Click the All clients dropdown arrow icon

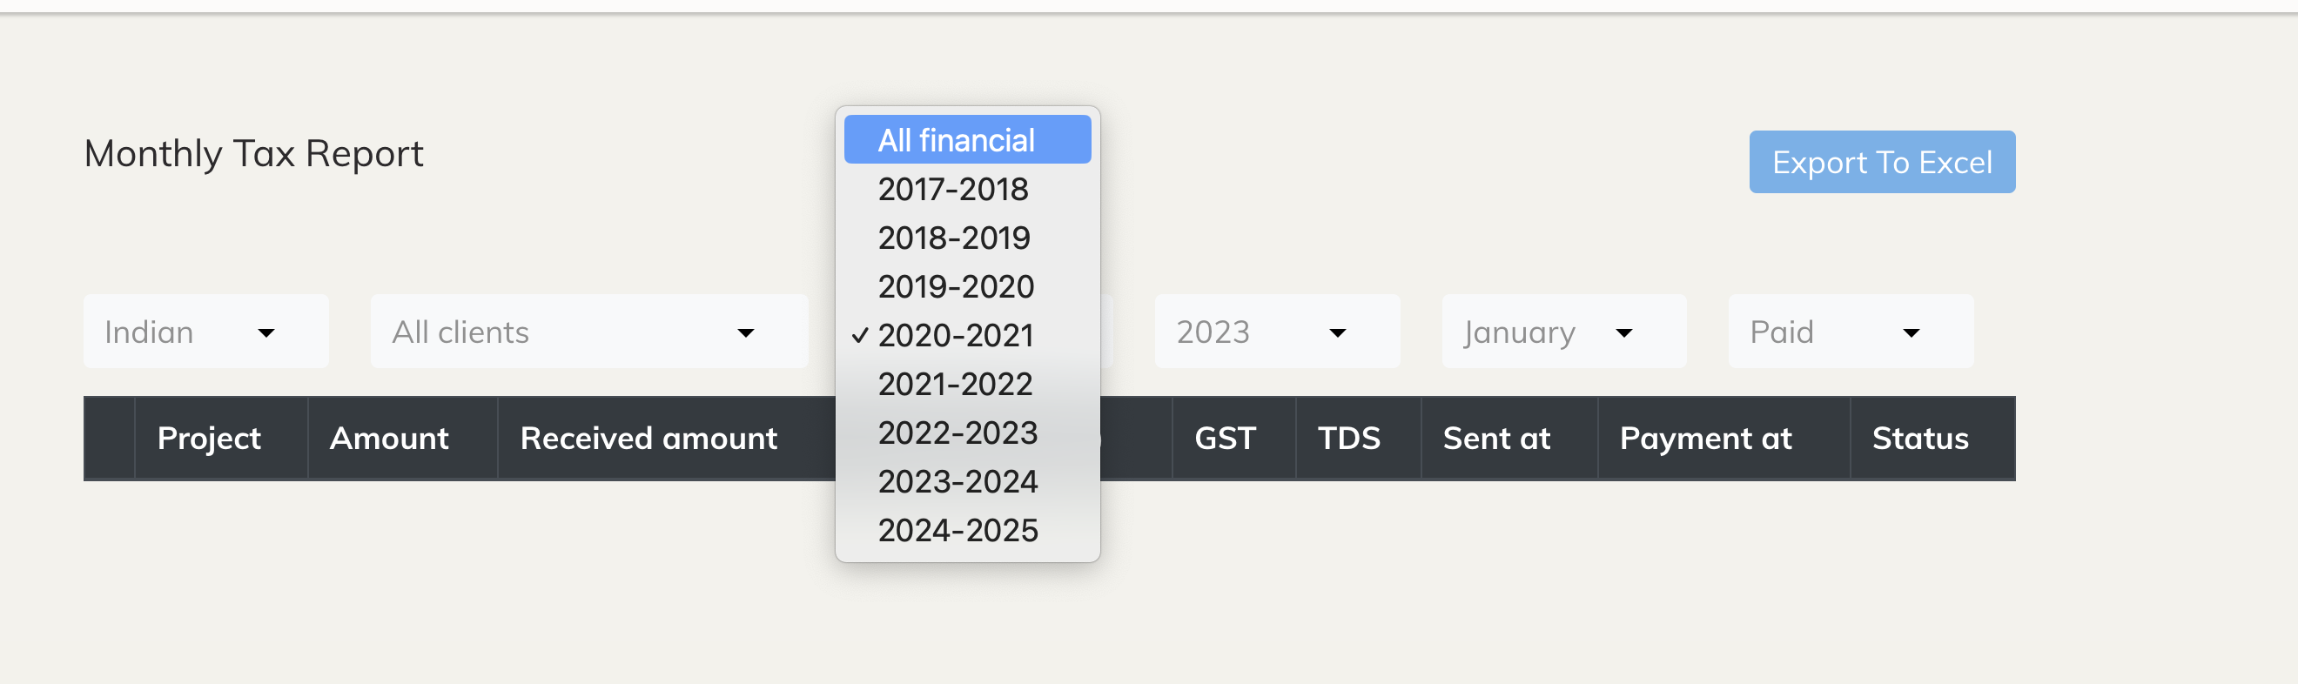[746, 333]
